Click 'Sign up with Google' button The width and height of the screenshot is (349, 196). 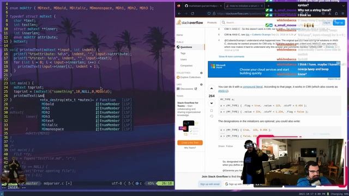click(x=237, y=184)
